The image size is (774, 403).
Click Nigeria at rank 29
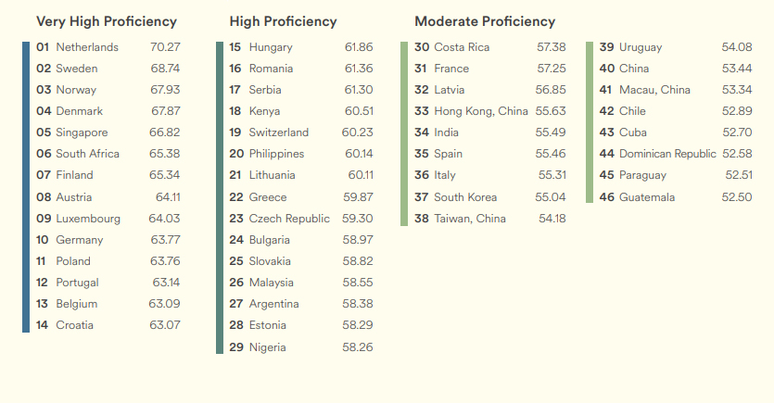pos(268,347)
